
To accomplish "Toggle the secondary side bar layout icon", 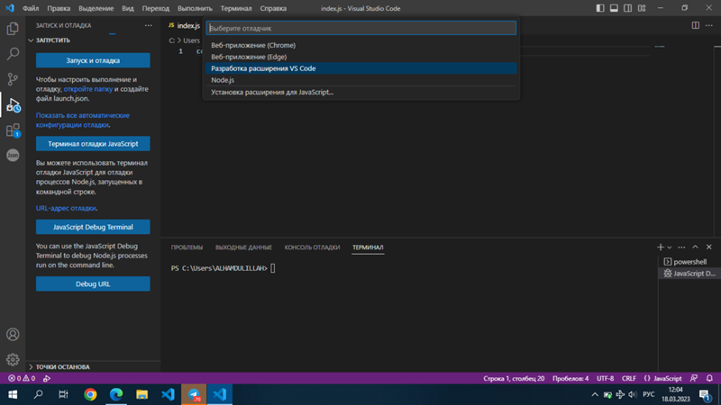I will [627, 8].
